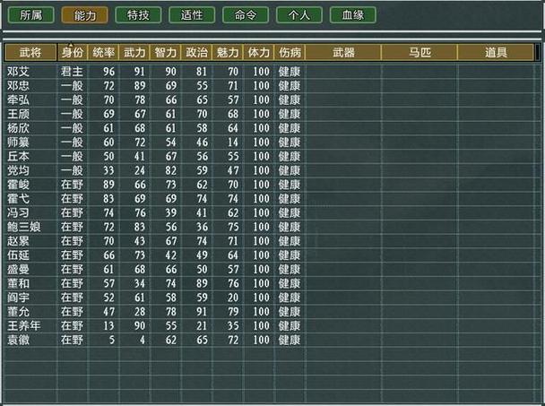Viewport: 545px width, 406px height.
Task: Show the 血缘 tab
Action: point(352,15)
